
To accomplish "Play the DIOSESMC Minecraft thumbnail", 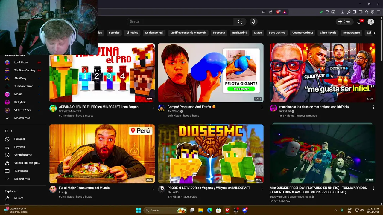I will point(211,154).
